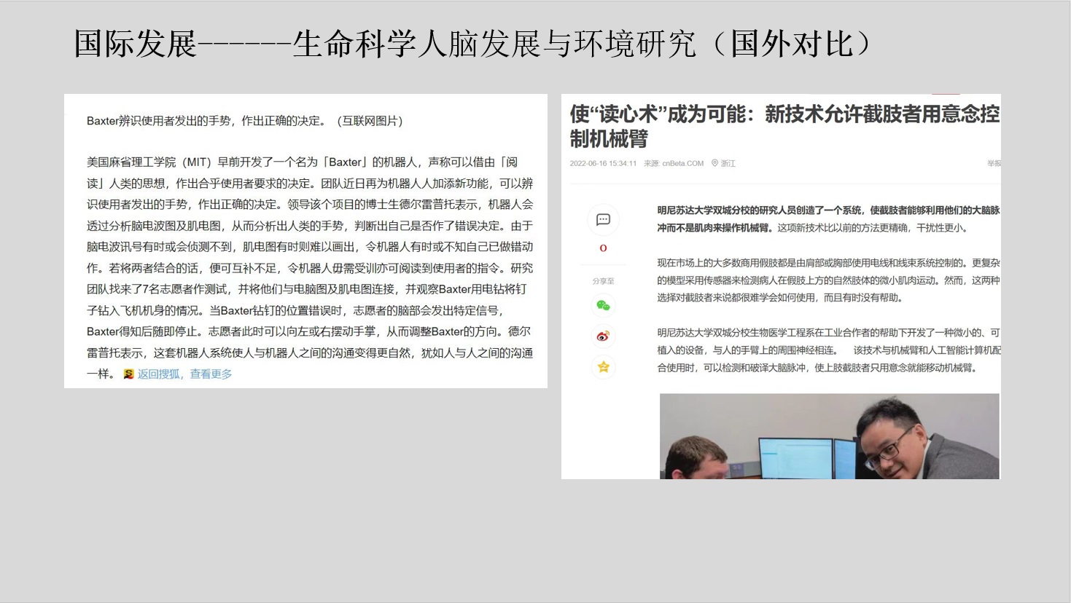Click the bold paragraph starting 明尼苏达大学双城分校的研究人员
The height and width of the screenshot is (603, 1071).
pyautogui.click(x=827, y=218)
